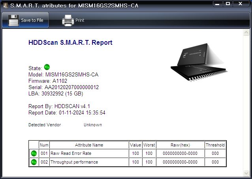The width and height of the screenshot is (252, 179).
Task: Click the Save to File floppy disk button
Action: click(x=26, y=20)
